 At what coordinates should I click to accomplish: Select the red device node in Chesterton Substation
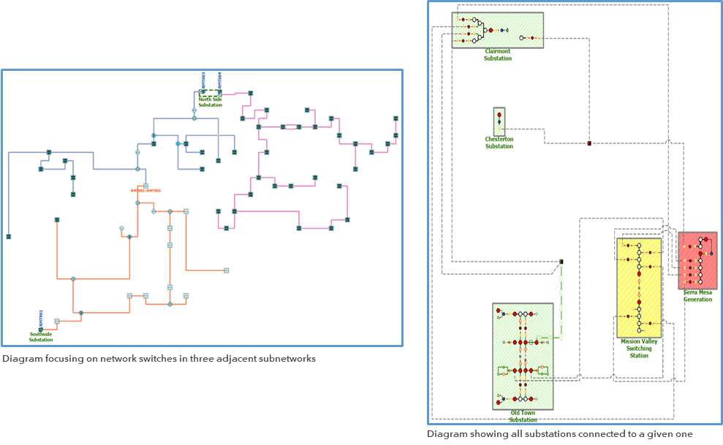pyautogui.click(x=499, y=115)
